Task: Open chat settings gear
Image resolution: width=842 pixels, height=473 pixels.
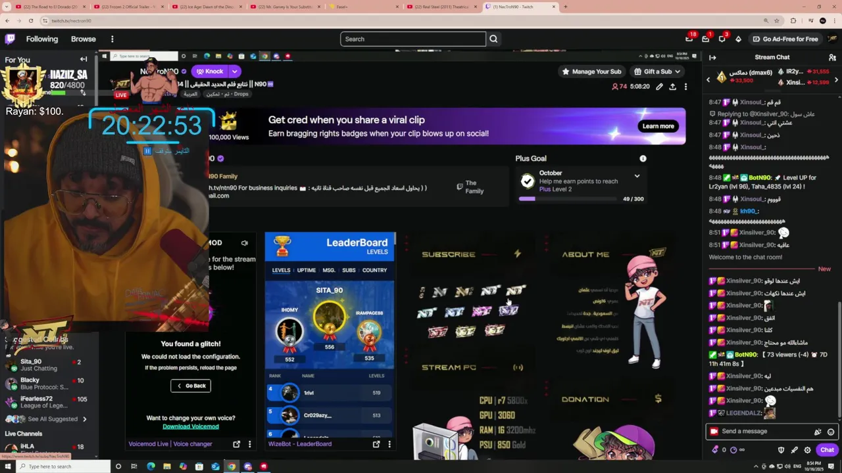Action: point(807,450)
